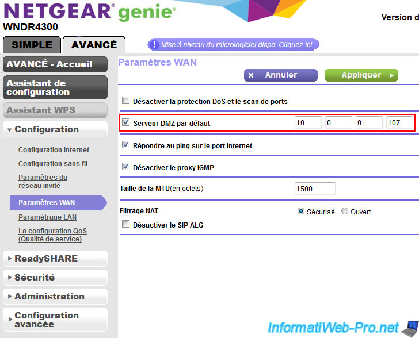Click the Annuler button

[x=281, y=75]
